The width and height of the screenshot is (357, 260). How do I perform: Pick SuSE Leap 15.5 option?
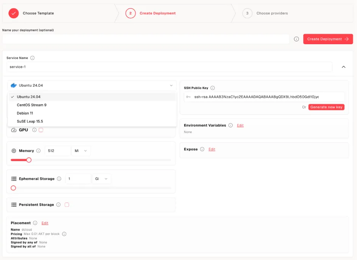(30, 121)
